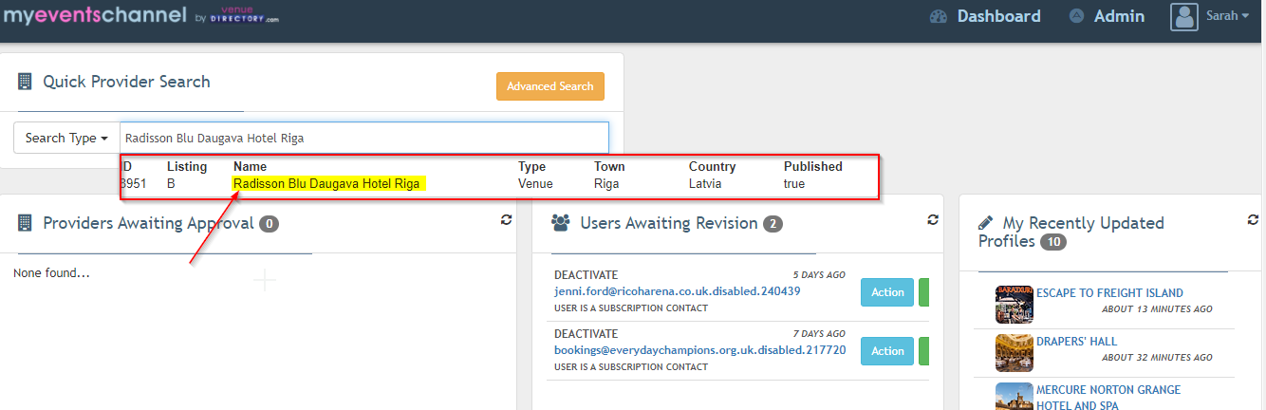
Task: Open bookings@everydaychampions.org.uk disabled user link
Action: (699, 349)
